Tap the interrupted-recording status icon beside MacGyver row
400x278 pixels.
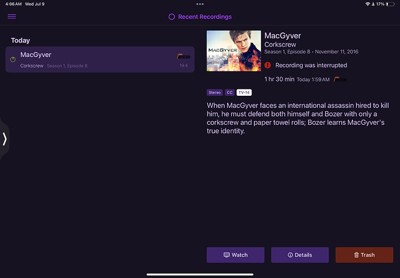[x=13, y=60]
